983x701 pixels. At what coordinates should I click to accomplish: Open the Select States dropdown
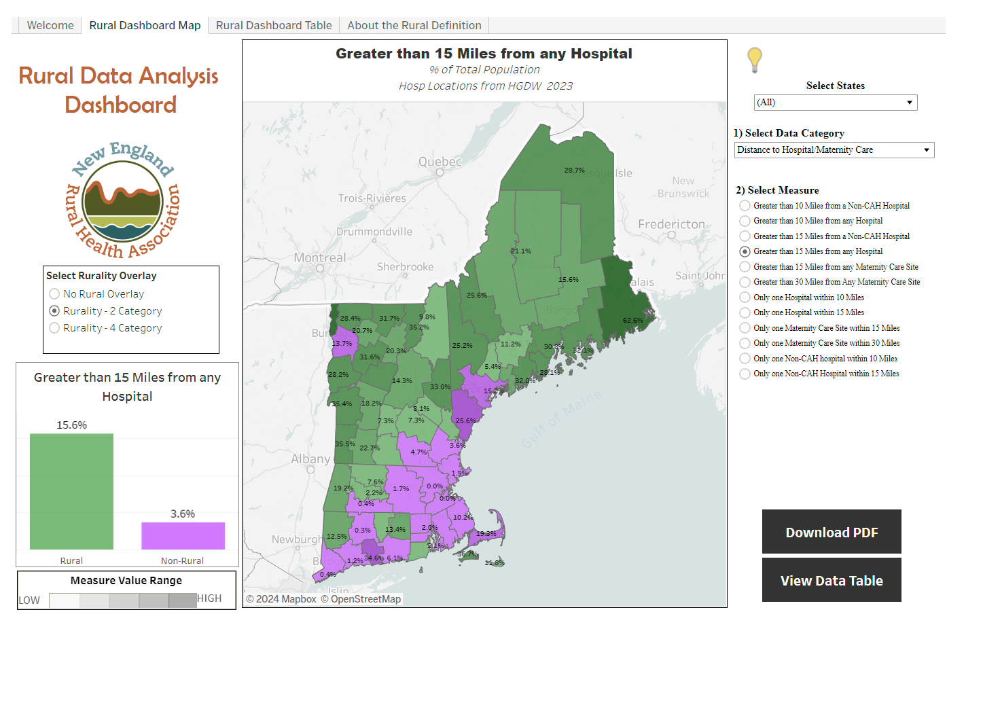pyautogui.click(x=834, y=102)
